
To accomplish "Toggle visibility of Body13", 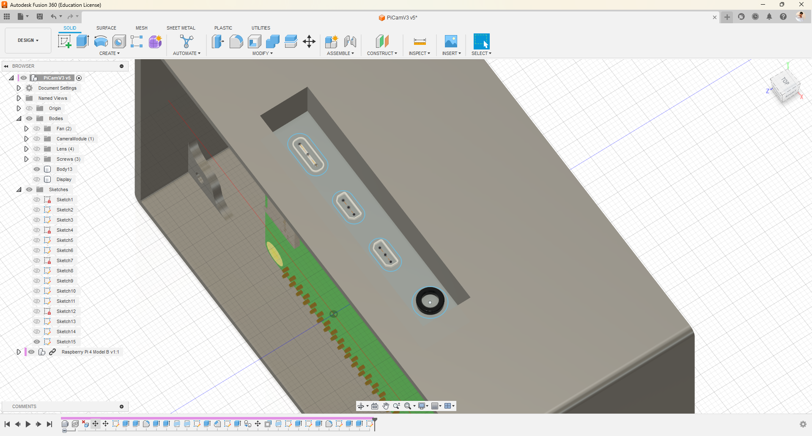I will (x=37, y=169).
